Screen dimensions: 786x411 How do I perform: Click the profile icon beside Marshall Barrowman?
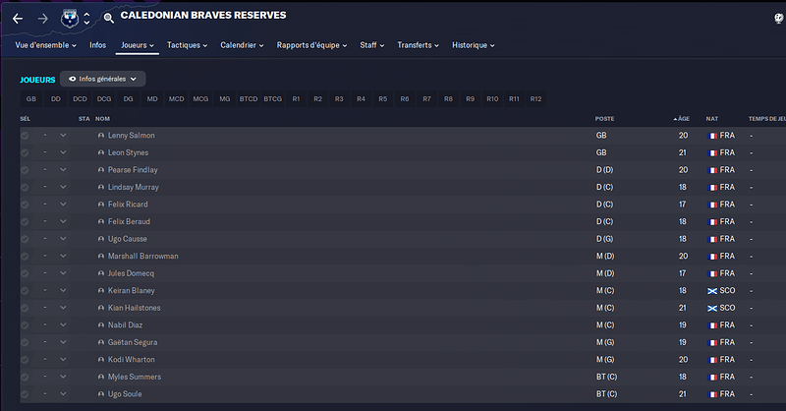[x=101, y=256]
